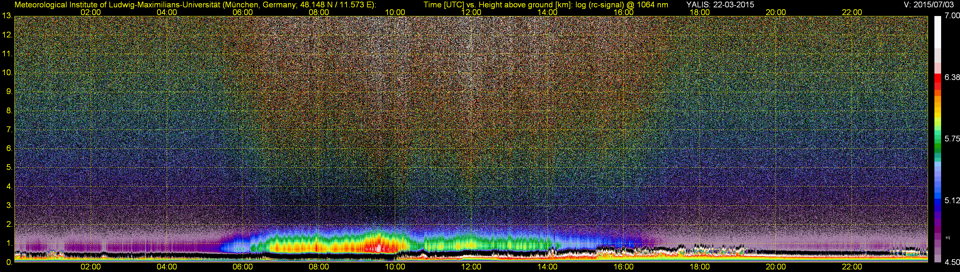Click the 22:00 label on the top axis
The image size is (960, 272).
tap(852, 12)
